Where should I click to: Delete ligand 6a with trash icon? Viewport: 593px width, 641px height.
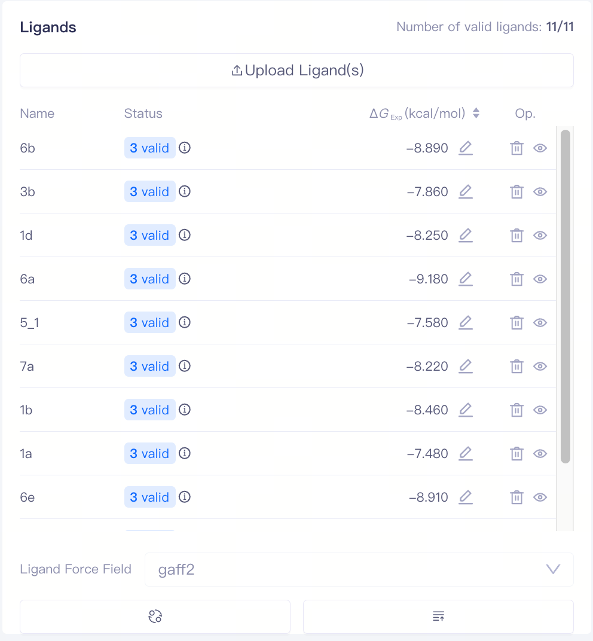(516, 279)
